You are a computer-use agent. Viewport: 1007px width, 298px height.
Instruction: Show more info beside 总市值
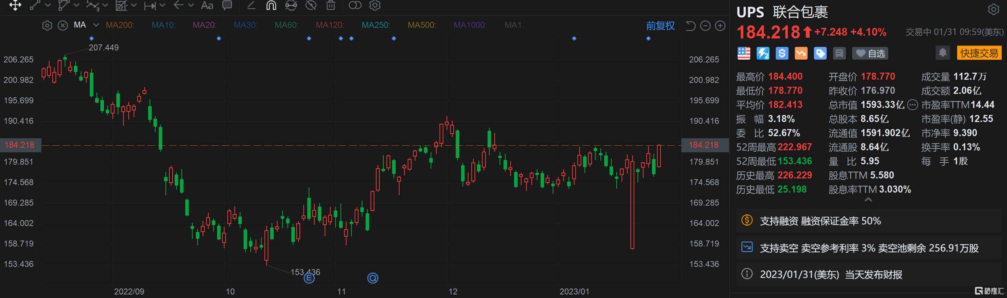[912, 104]
